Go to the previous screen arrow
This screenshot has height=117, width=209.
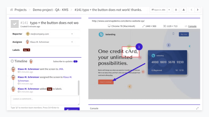coord(191,10)
